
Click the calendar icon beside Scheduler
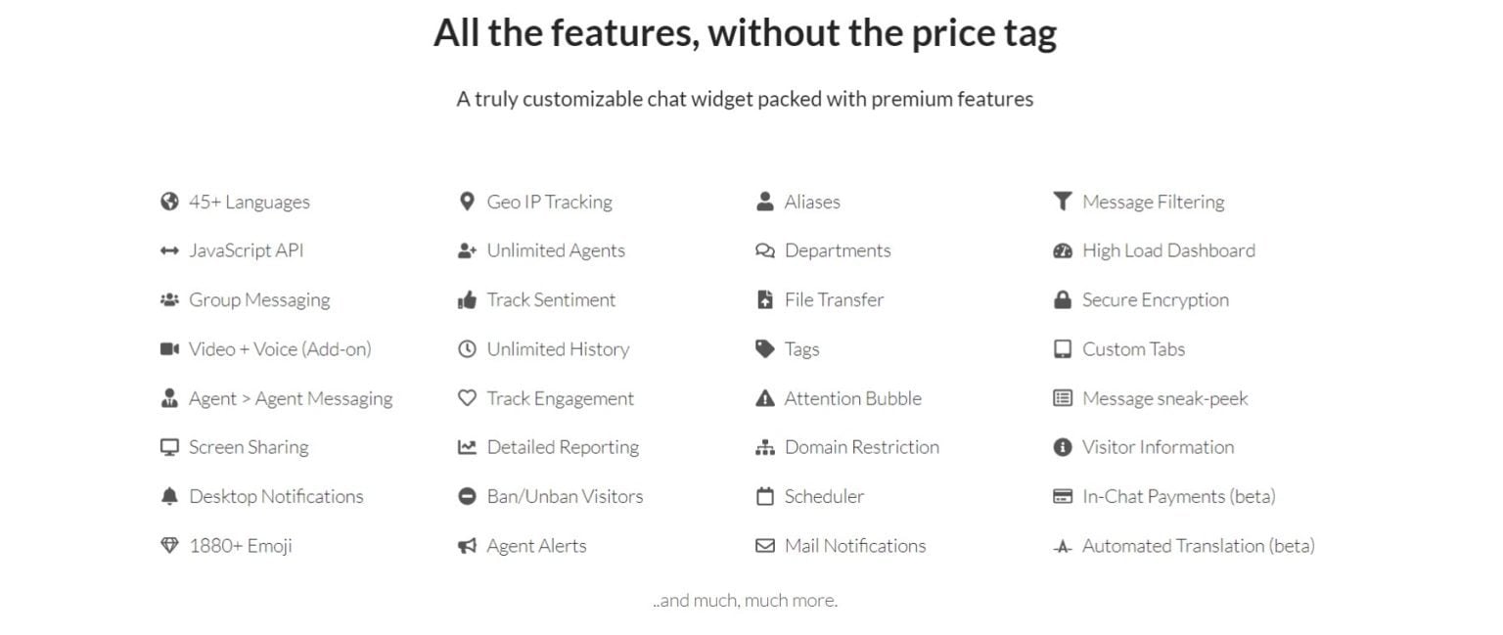tap(764, 496)
